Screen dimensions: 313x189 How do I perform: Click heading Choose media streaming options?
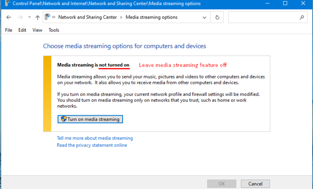tap(124, 46)
